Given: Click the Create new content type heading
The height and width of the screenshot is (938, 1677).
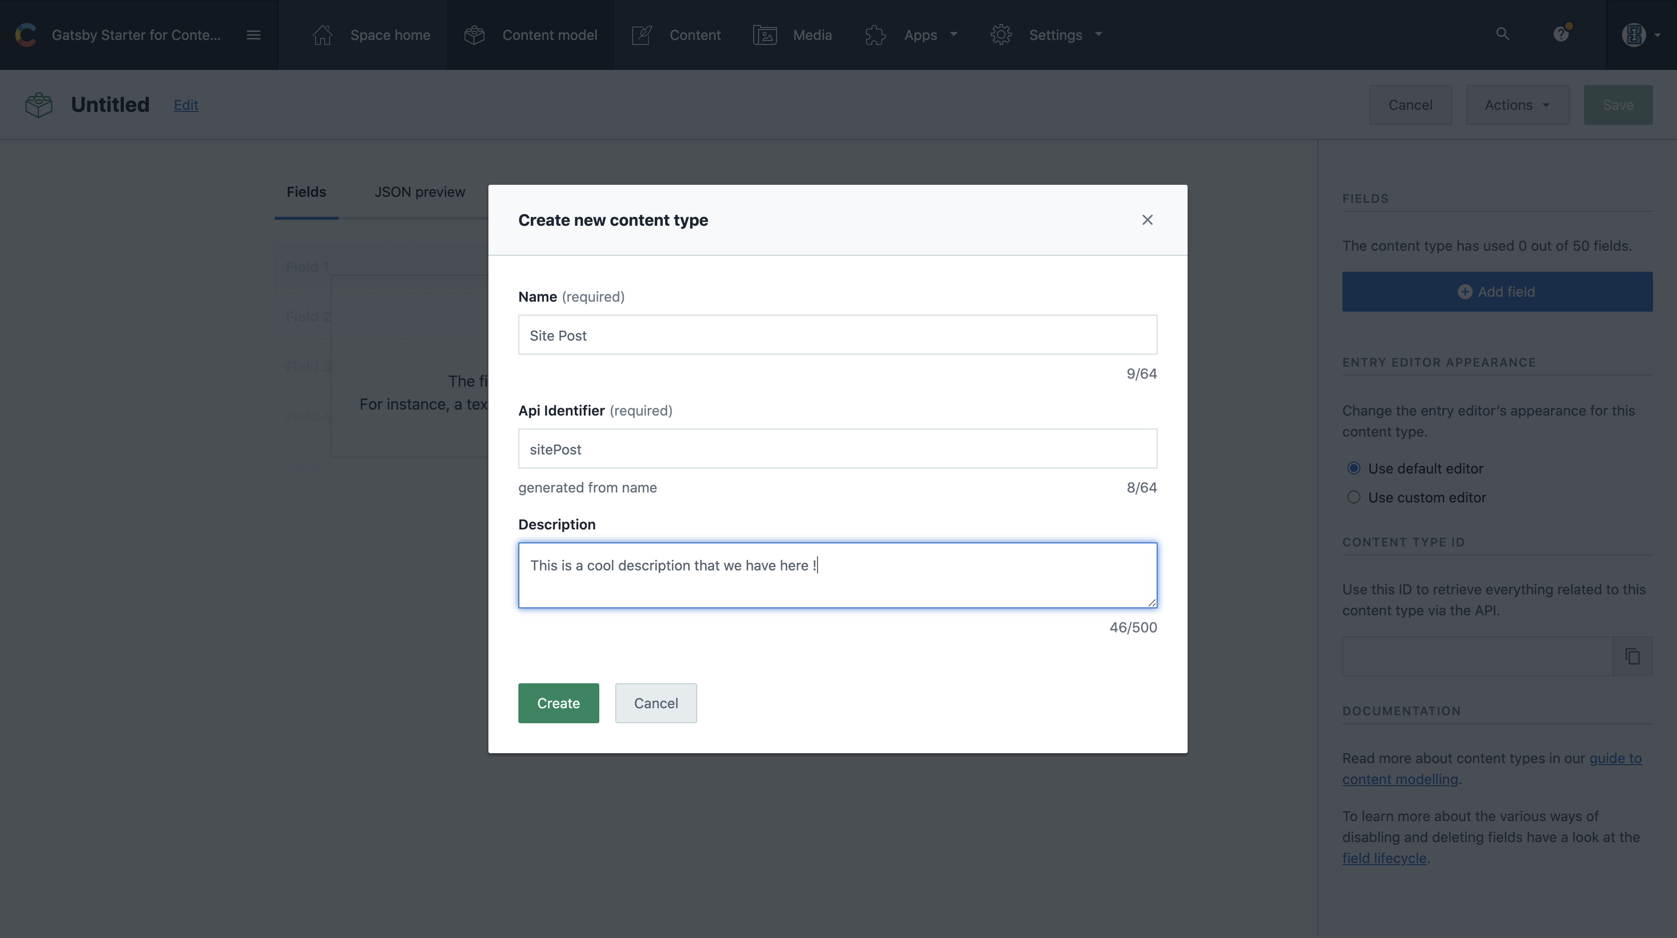Looking at the screenshot, I should 613,220.
